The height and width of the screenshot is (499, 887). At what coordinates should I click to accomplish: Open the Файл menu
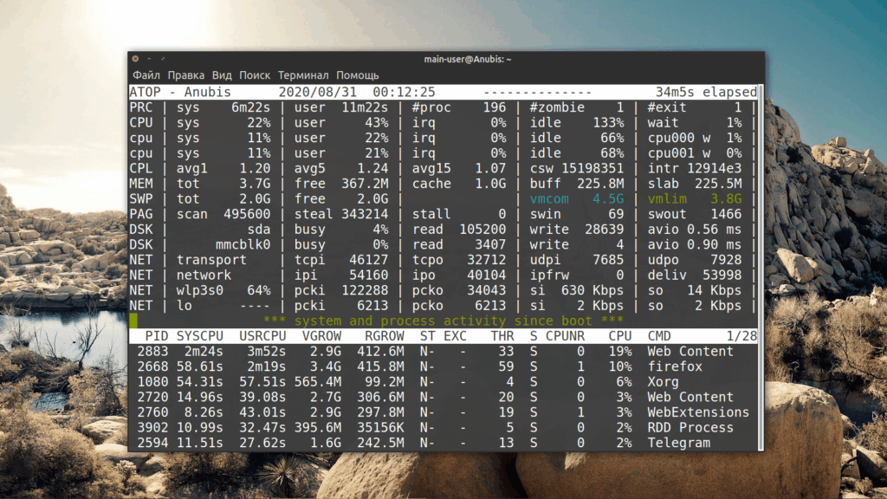(146, 75)
